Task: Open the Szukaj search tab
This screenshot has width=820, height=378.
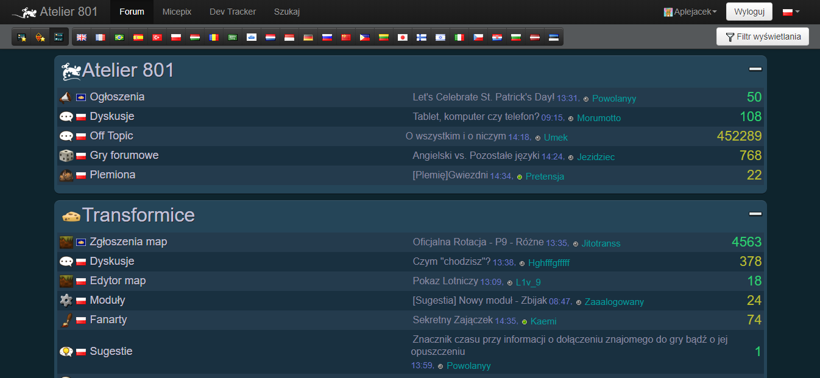Action: point(287,12)
